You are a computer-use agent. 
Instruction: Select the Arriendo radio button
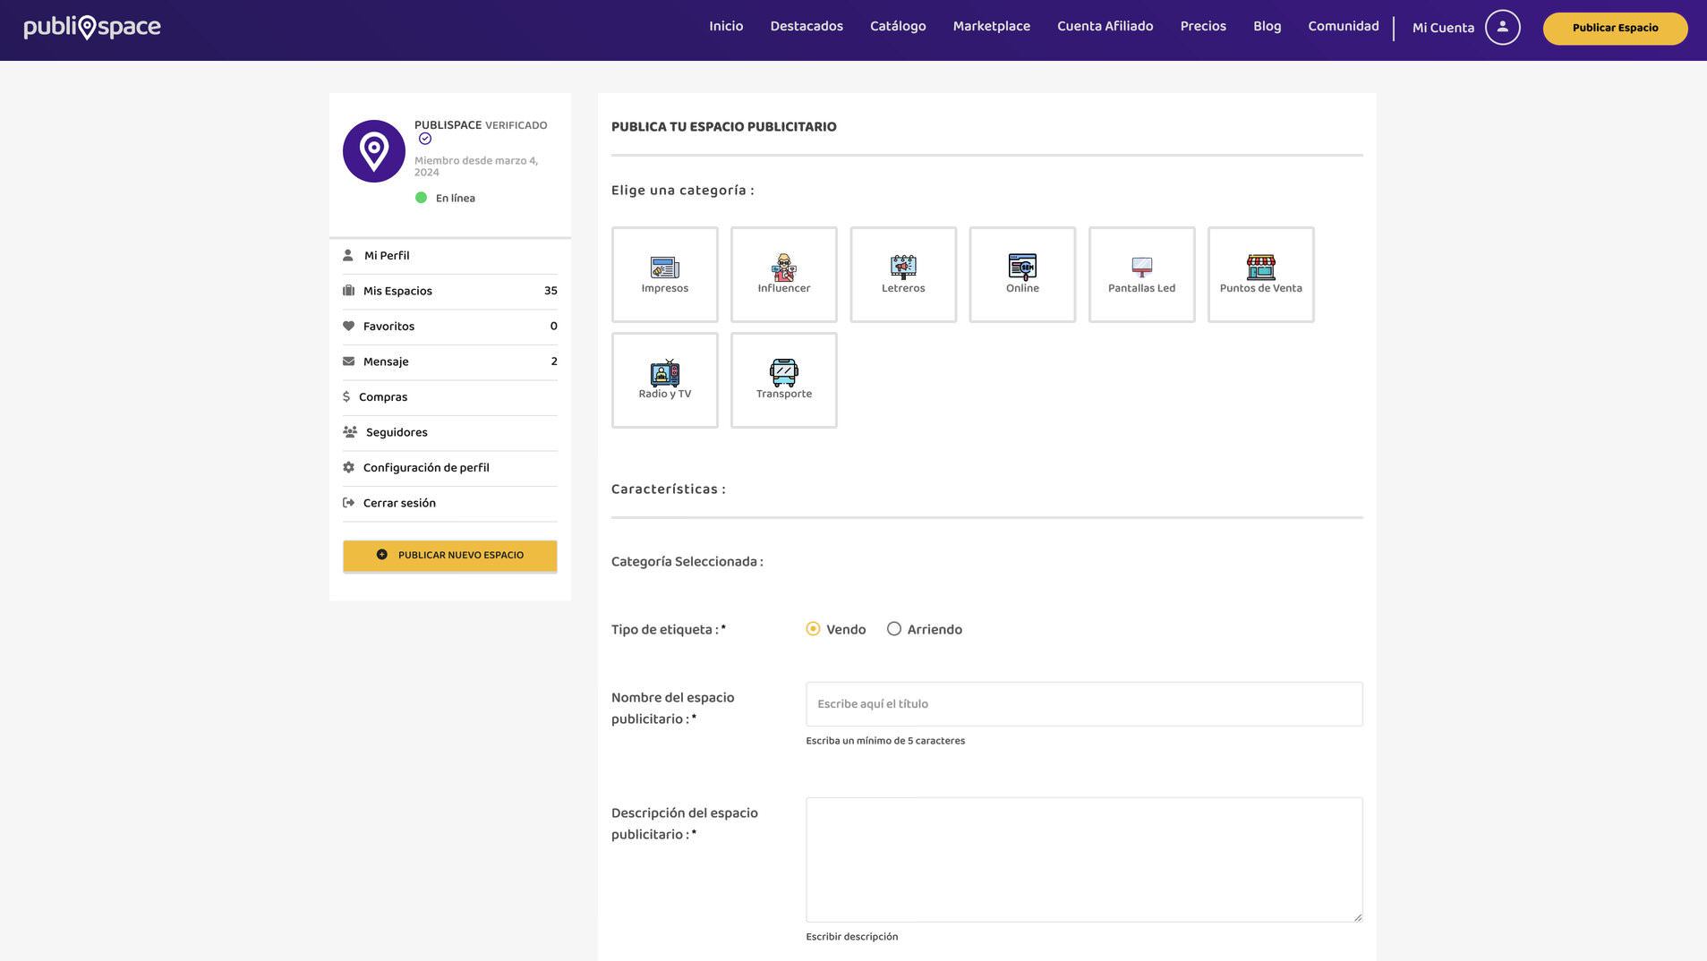tap(894, 629)
